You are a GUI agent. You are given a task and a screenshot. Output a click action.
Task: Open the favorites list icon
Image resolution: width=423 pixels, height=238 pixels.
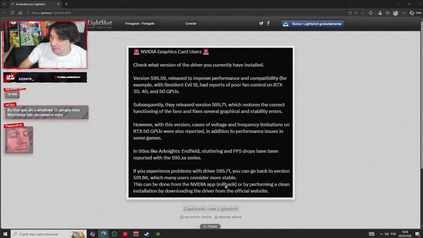pos(388,13)
